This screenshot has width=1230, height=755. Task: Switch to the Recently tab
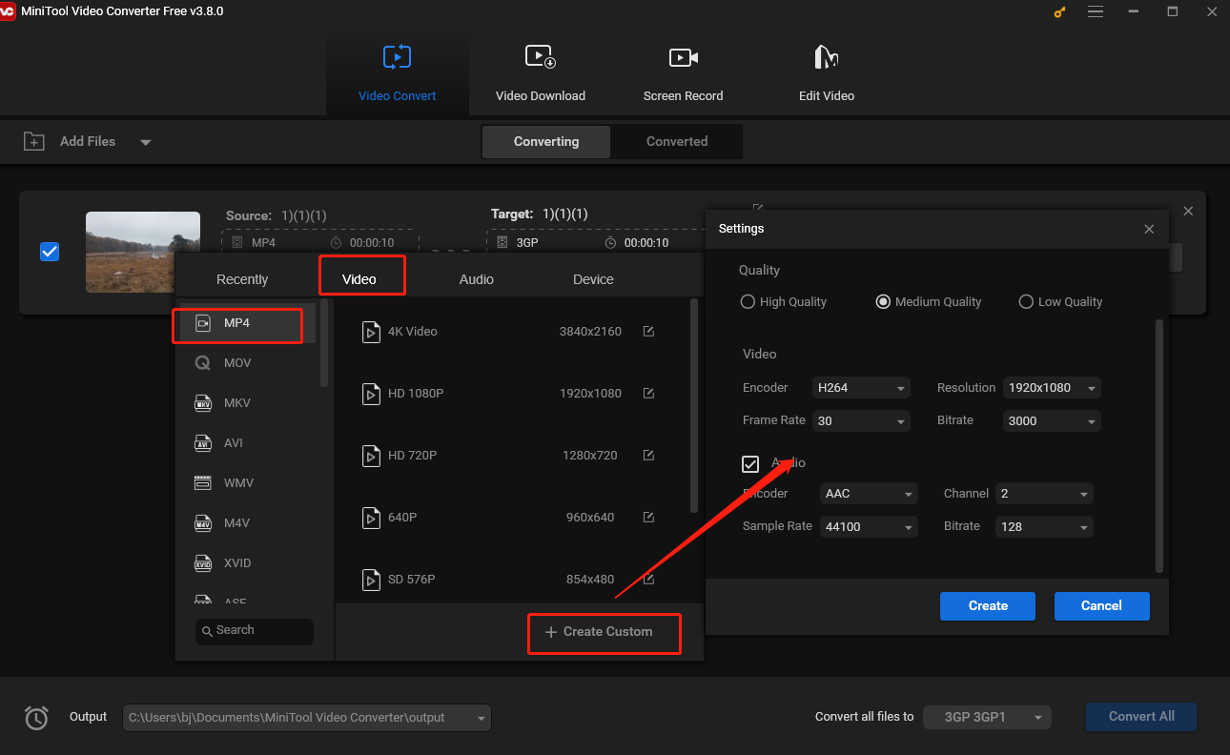[242, 279]
